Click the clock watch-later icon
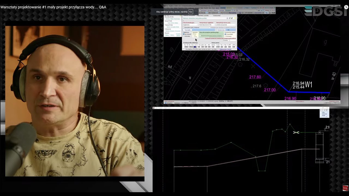The height and width of the screenshot is (196, 349). [x=346, y=7]
